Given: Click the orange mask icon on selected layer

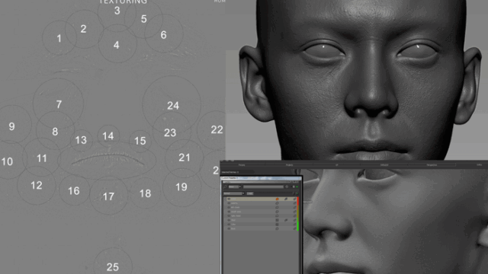Looking at the screenshot, I should (x=278, y=199).
